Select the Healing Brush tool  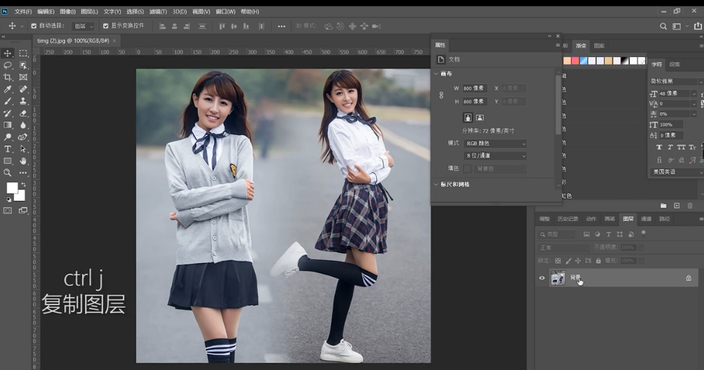(x=24, y=89)
